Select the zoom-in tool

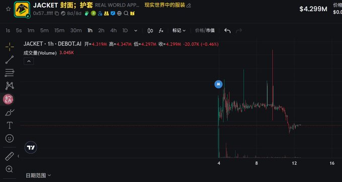(x=9, y=169)
